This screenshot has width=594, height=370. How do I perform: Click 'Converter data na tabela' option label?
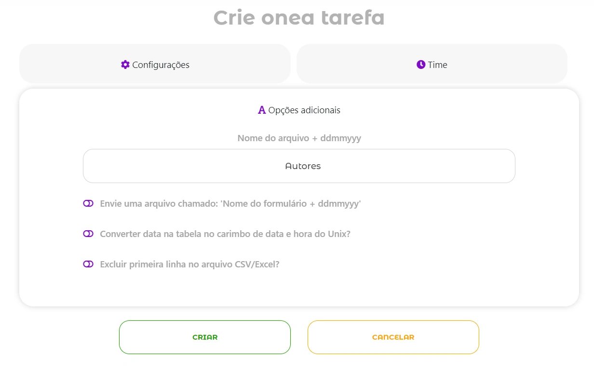tap(225, 234)
